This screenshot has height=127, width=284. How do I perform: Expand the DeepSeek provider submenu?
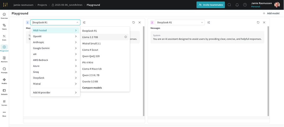point(55,78)
